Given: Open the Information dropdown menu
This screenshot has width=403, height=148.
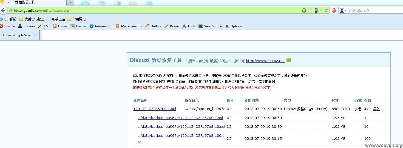Looking at the screenshot, I should 102,26.
